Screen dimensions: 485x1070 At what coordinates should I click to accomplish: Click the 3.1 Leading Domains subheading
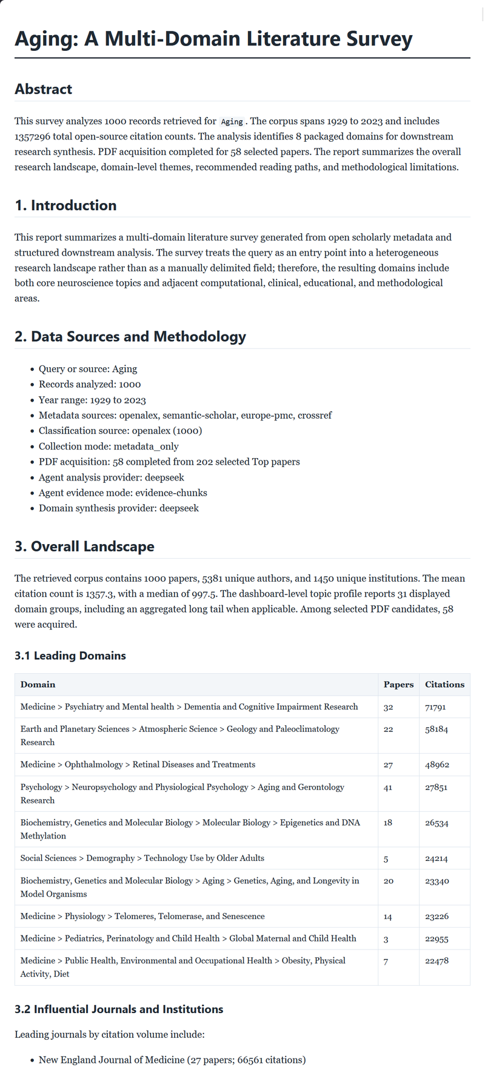[70, 656]
